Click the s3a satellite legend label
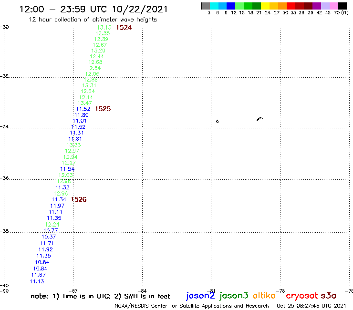353x310 pixels. pos(329,296)
